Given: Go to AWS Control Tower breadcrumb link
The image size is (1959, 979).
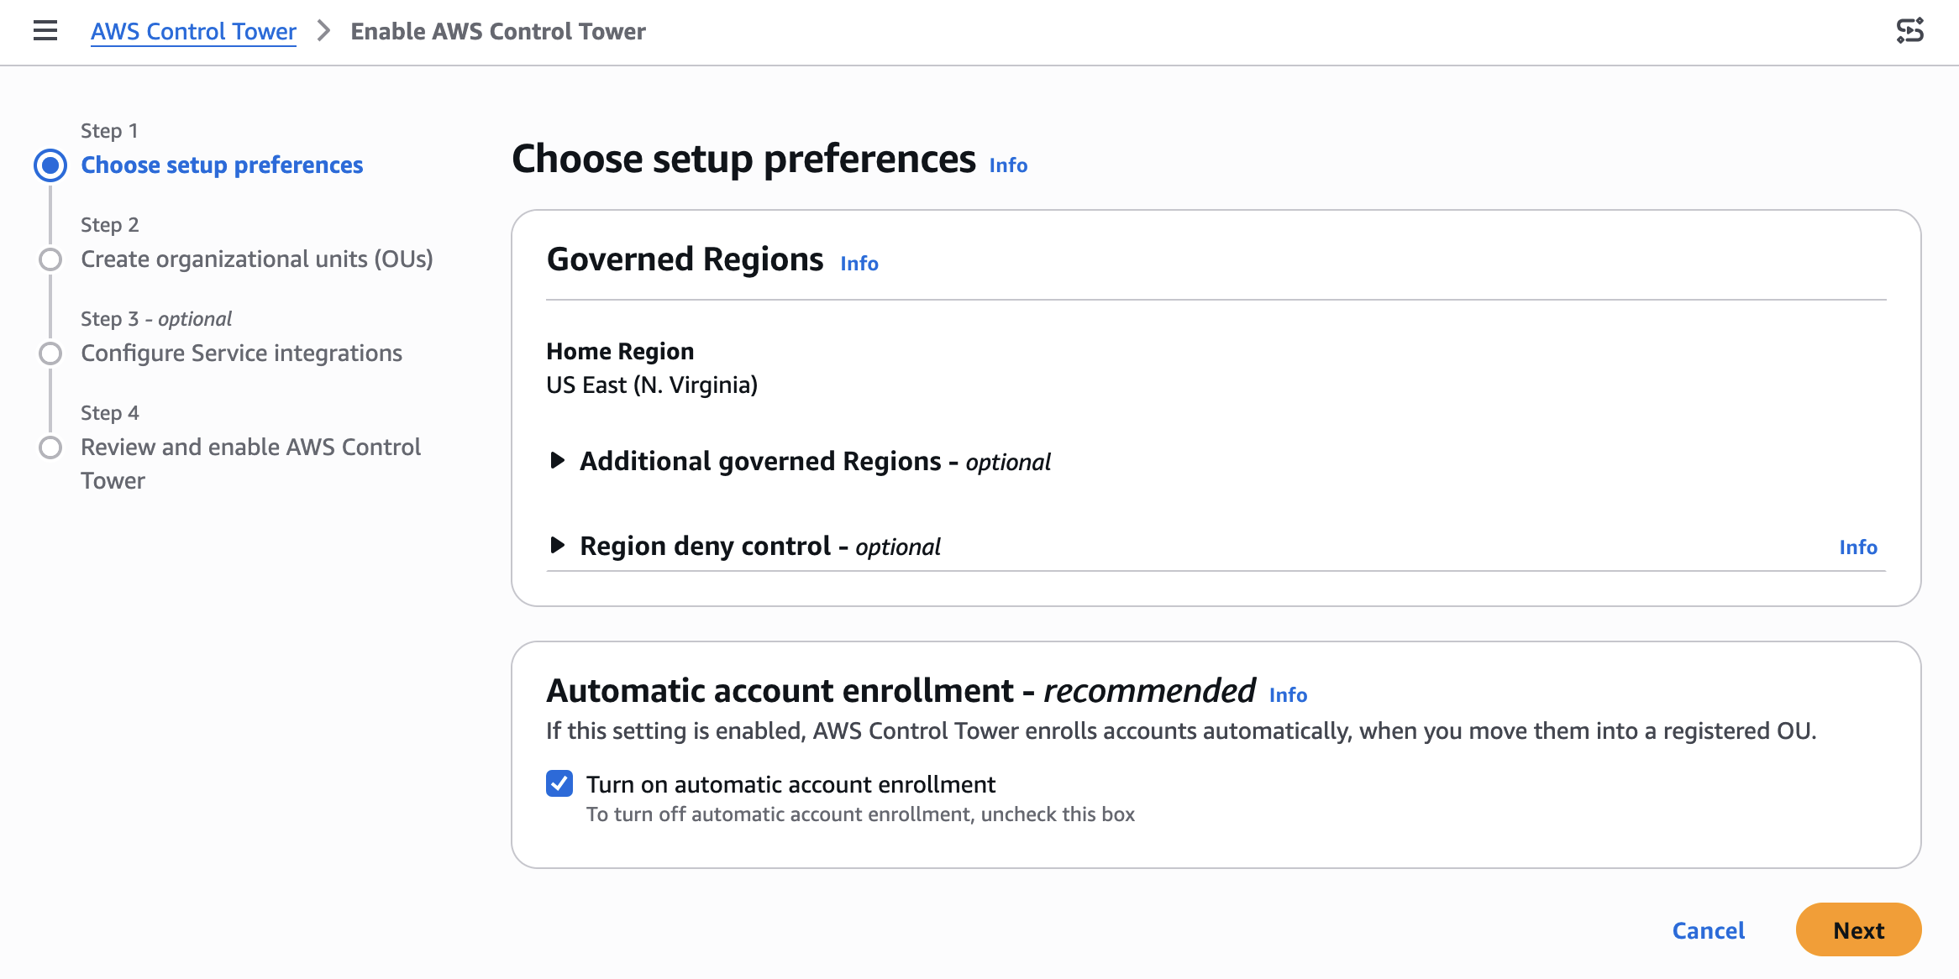Looking at the screenshot, I should 193,31.
